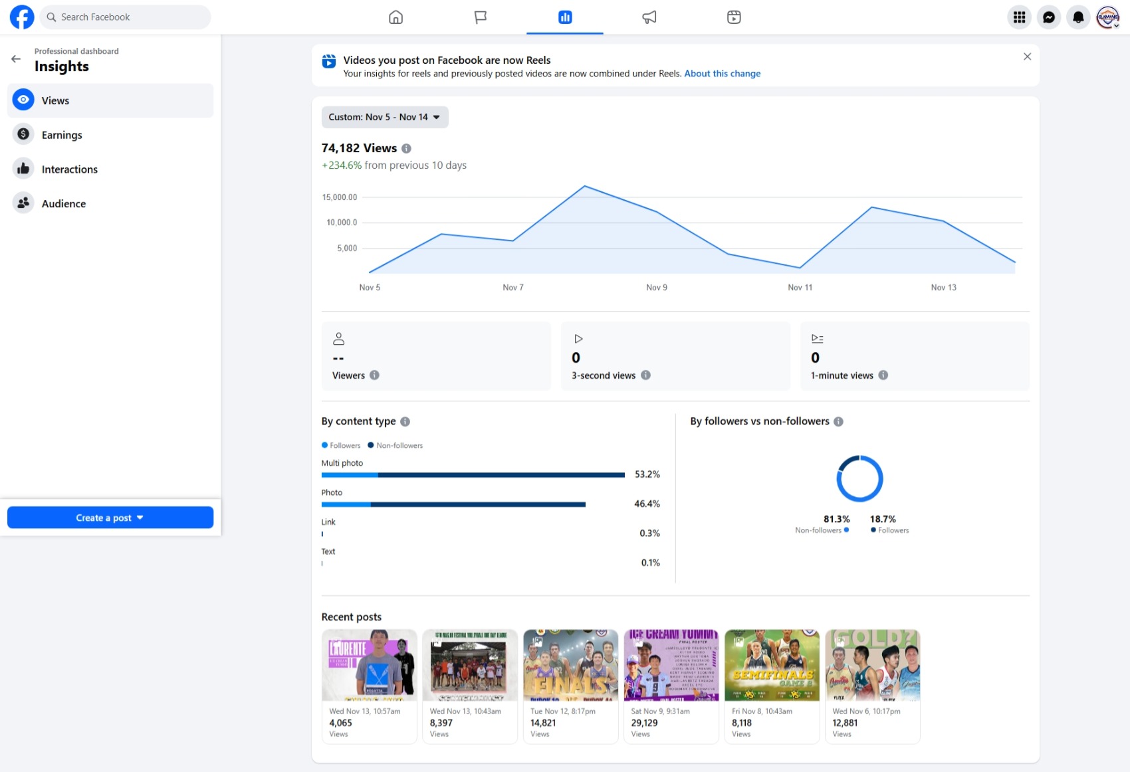Viewport: 1130px width, 772px height.
Task: Click the Professional dashboard breadcrumb text
Action: coord(76,51)
